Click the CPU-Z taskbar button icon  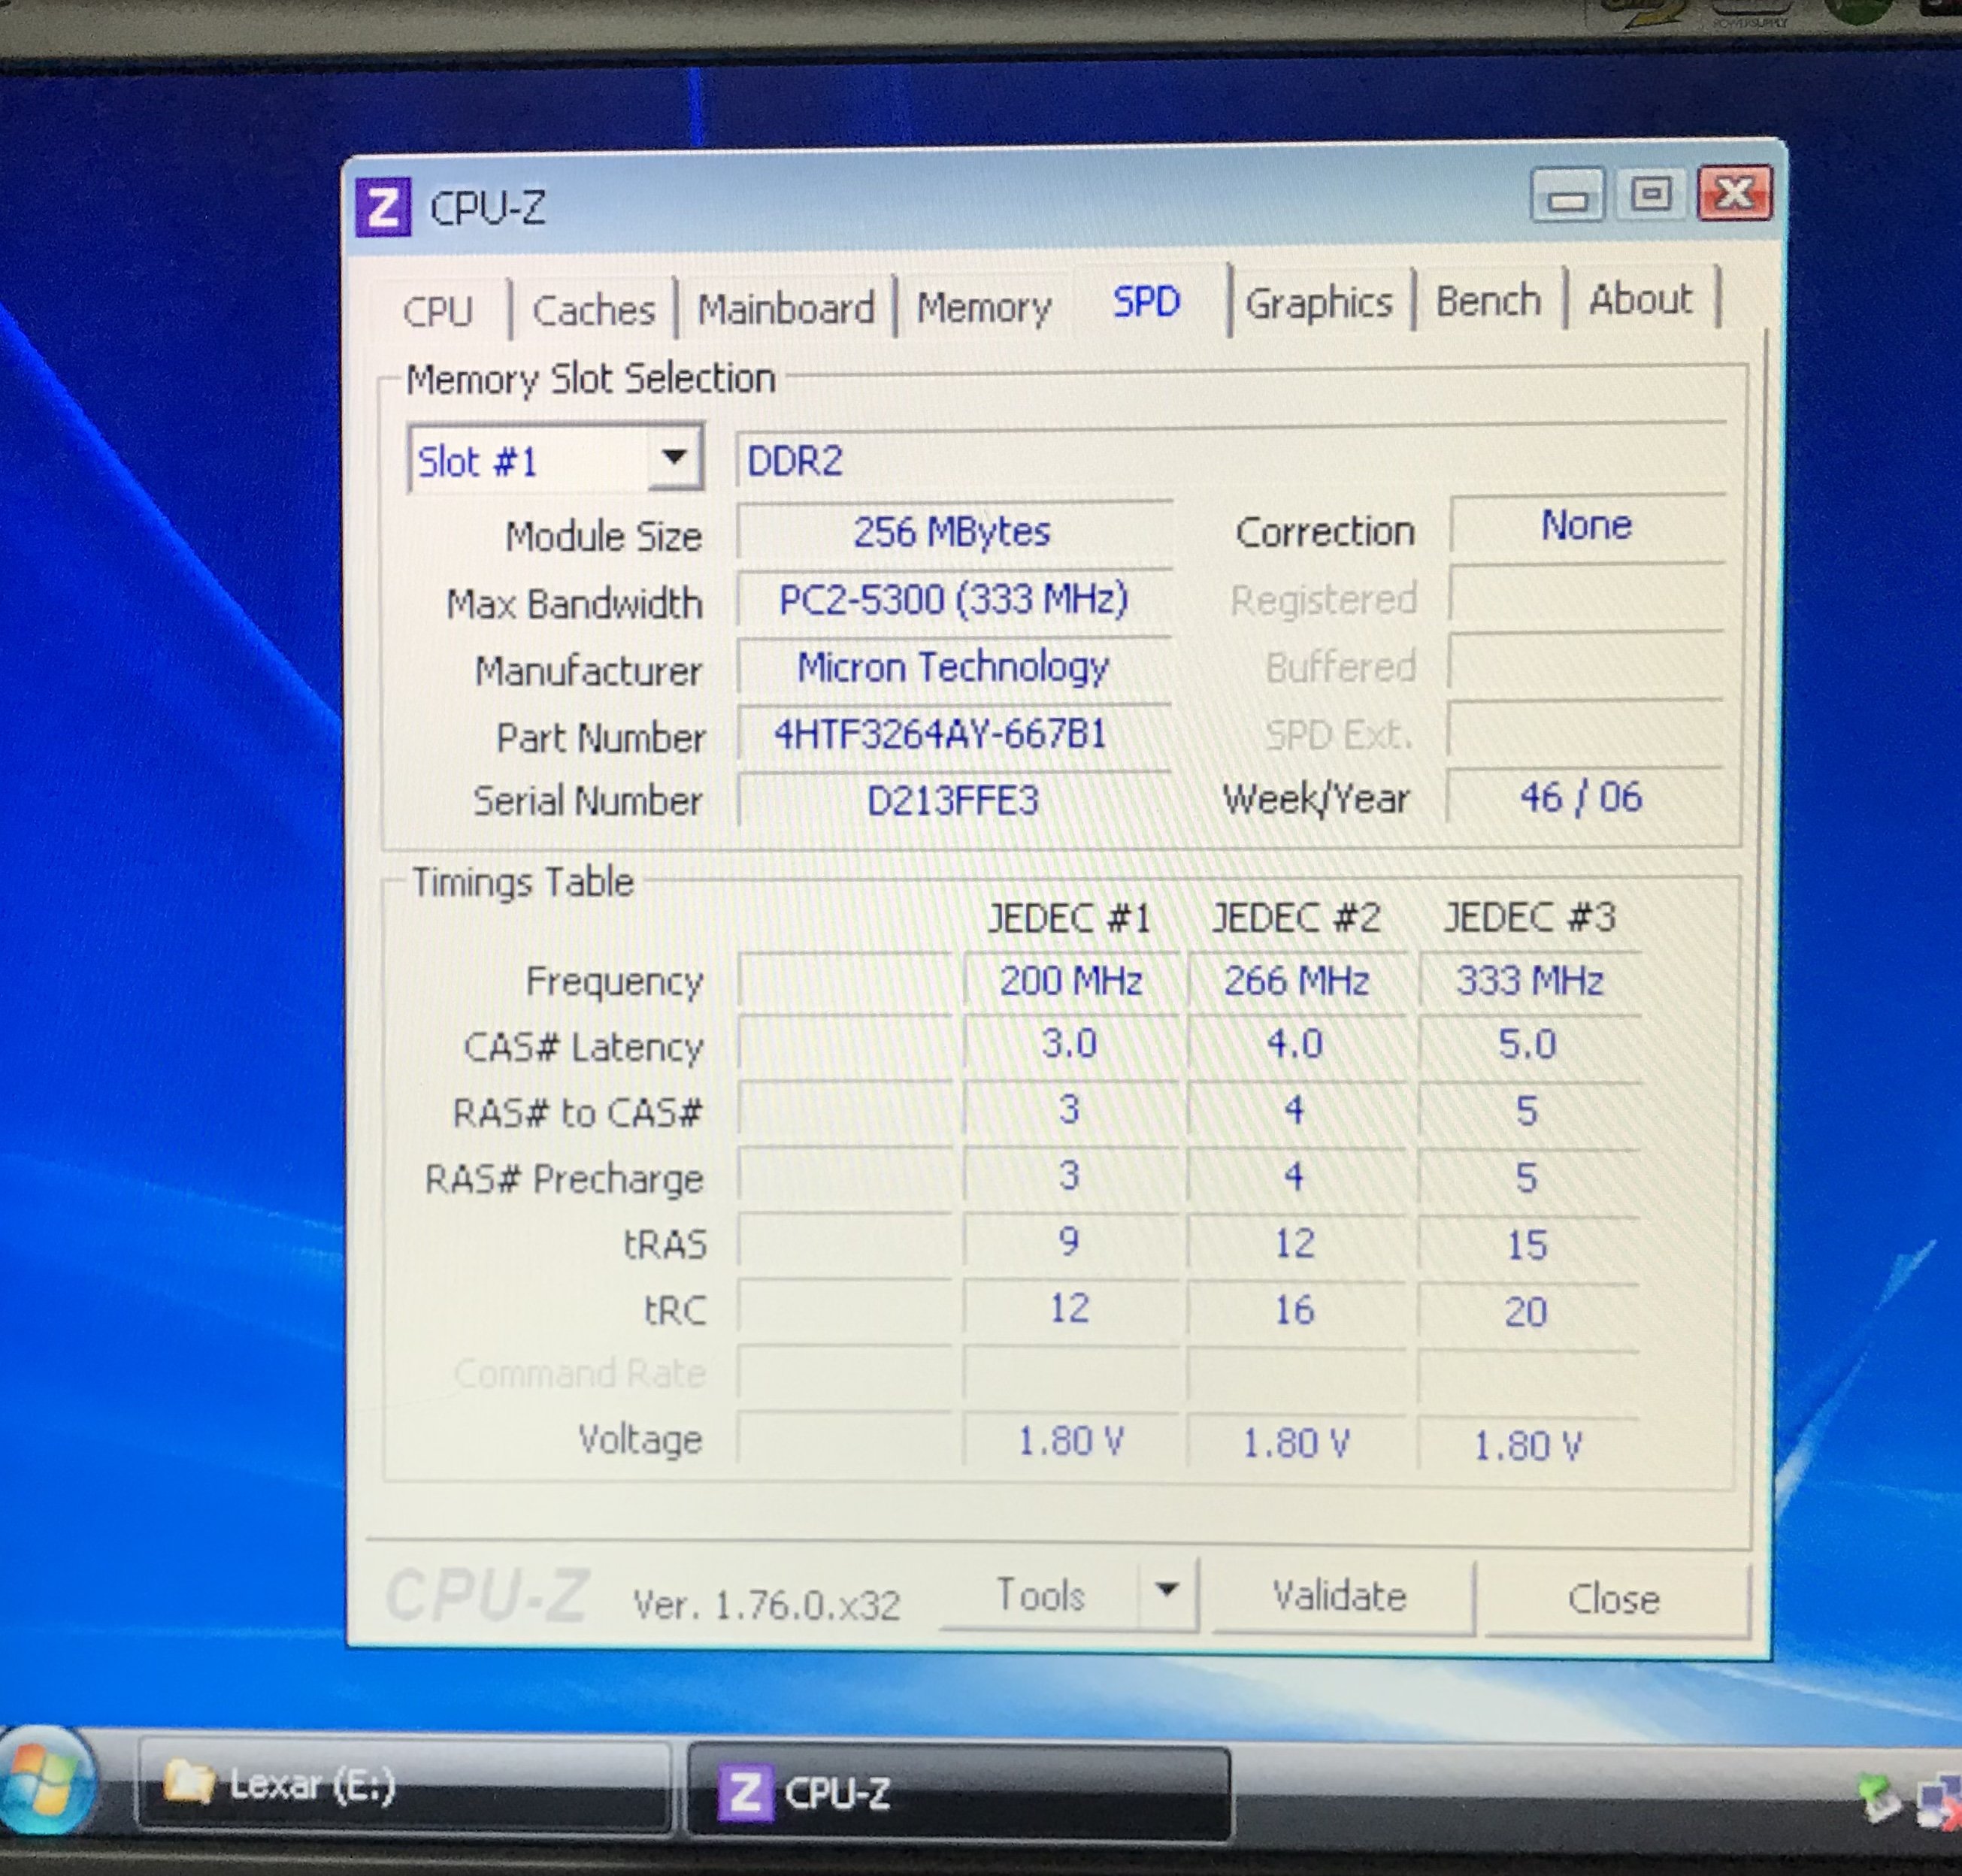[x=744, y=1792]
